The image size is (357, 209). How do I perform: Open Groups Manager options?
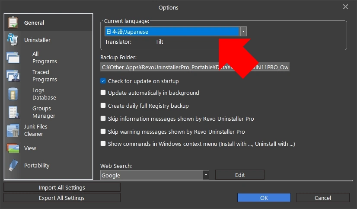click(48, 112)
